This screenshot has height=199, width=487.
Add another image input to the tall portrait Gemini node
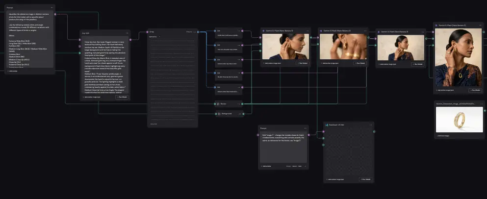click(x=444, y=90)
